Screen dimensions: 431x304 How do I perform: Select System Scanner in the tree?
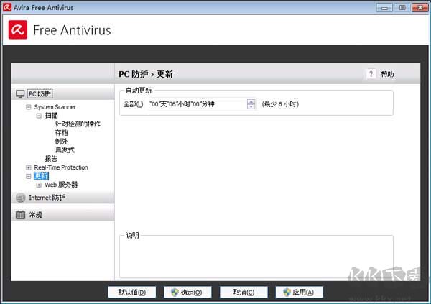coord(55,107)
